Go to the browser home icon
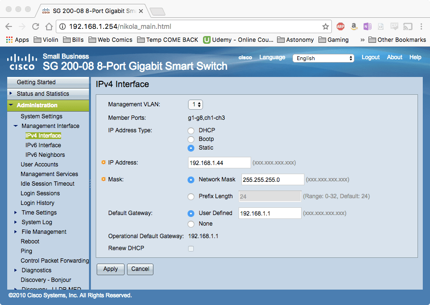Screen dimensions: 430x305 tap(49, 26)
